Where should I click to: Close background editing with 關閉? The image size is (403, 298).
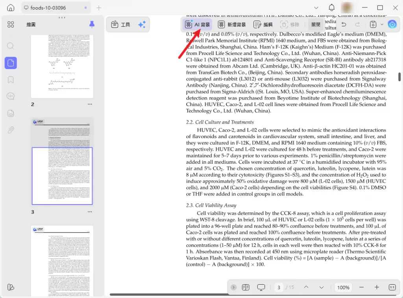316,24
